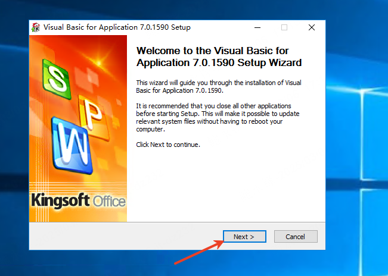The width and height of the screenshot is (388, 276).
Task: Click 'Click Next to continue.' text
Action: (168, 145)
